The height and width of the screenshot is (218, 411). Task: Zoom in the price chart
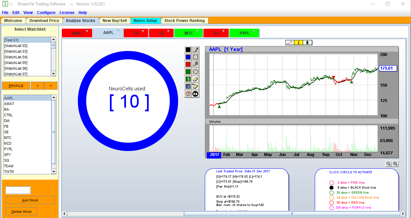pos(395,163)
